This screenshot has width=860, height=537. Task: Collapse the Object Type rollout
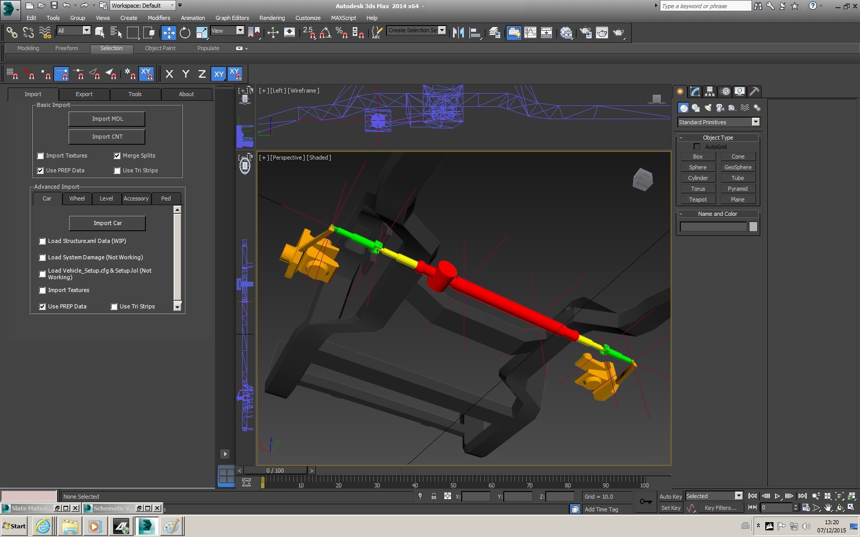(x=718, y=138)
